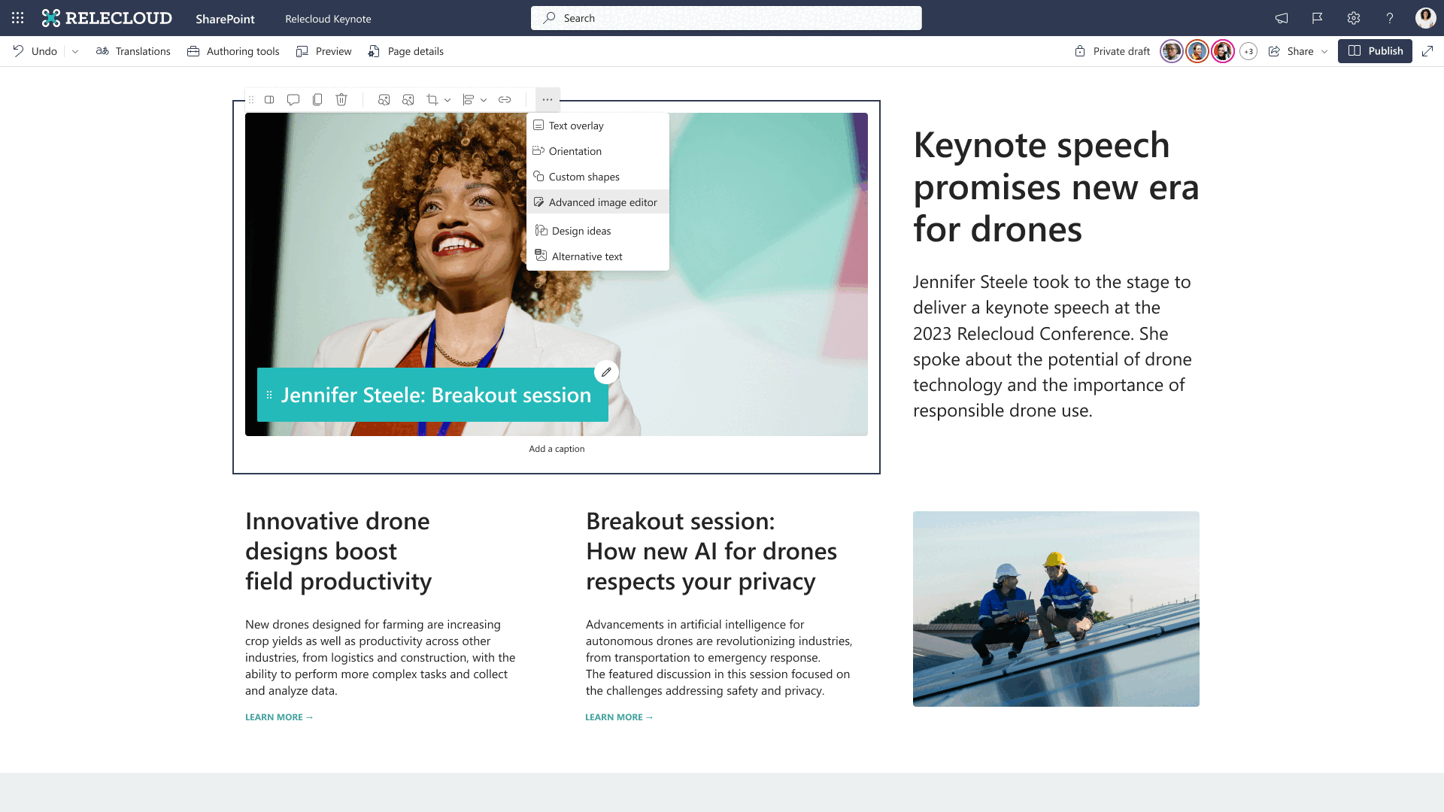Click the delete web part icon
Image resolution: width=1444 pixels, height=812 pixels.
[341, 99]
